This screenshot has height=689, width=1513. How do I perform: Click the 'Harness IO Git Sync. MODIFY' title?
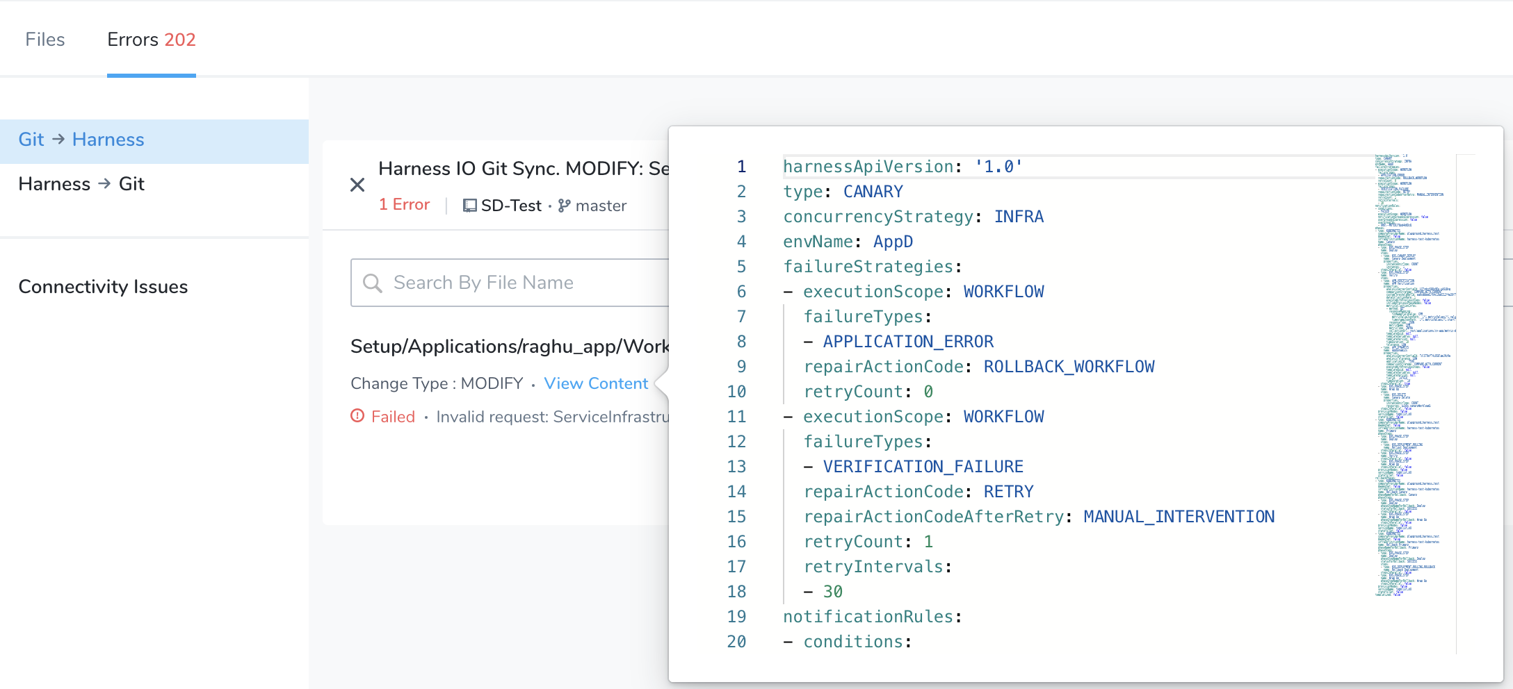coord(524,168)
